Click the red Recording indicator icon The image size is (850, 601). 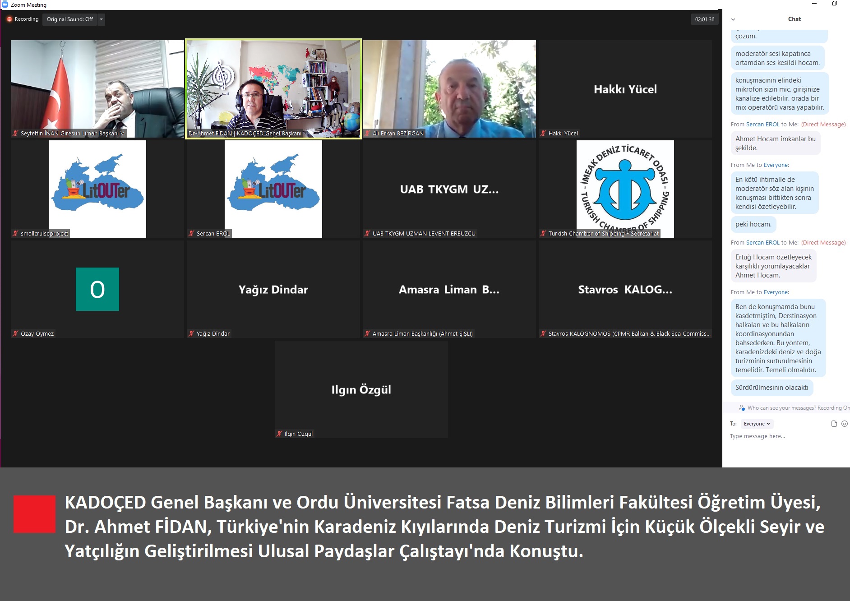point(9,19)
